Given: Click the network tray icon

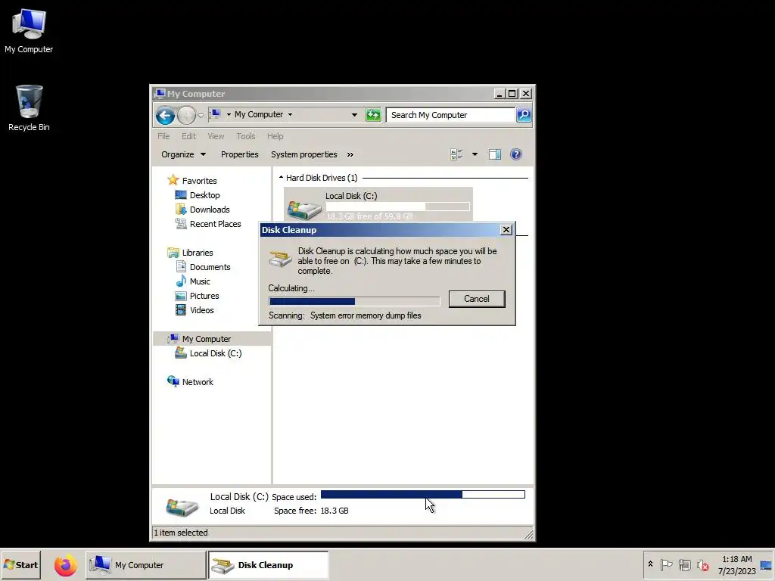Looking at the screenshot, I should pos(684,564).
